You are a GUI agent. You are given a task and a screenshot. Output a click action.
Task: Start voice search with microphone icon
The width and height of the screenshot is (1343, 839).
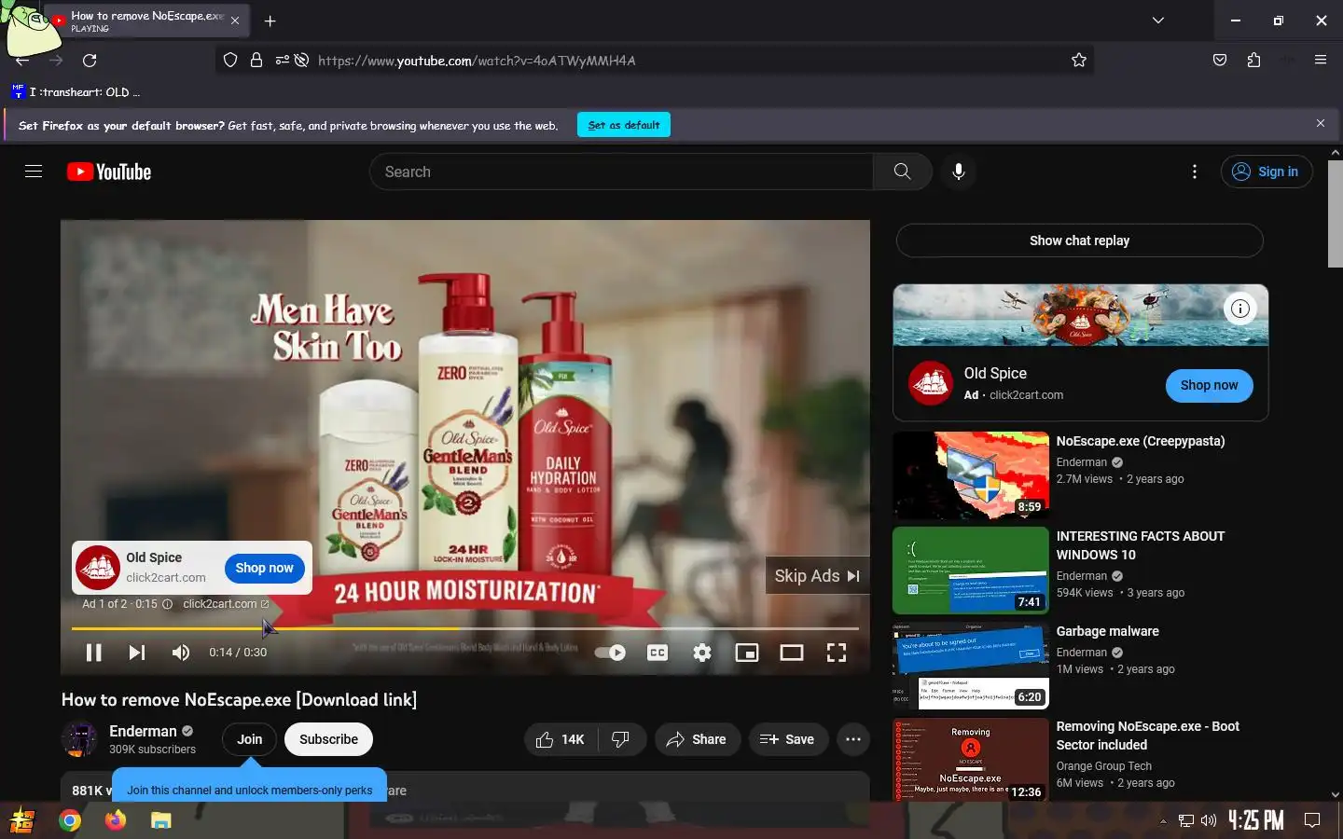point(958,172)
